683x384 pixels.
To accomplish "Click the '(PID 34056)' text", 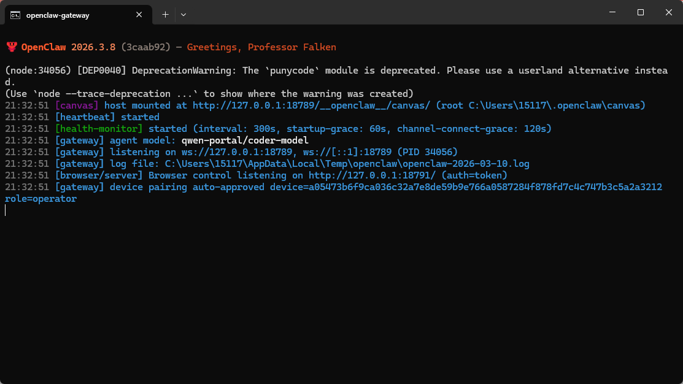I will coord(427,152).
